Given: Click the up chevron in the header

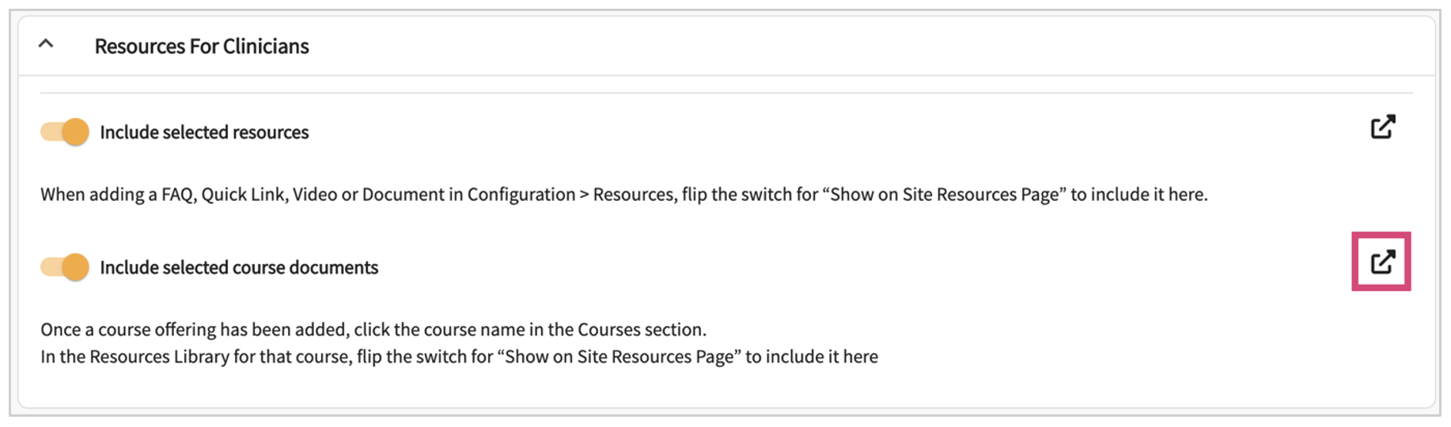Looking at the screenshot, I should (46, 44).
